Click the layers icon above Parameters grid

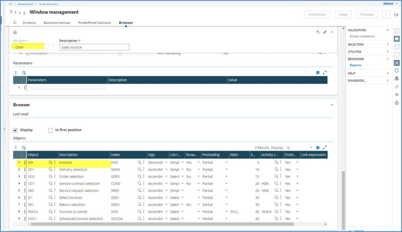(318, 73)
